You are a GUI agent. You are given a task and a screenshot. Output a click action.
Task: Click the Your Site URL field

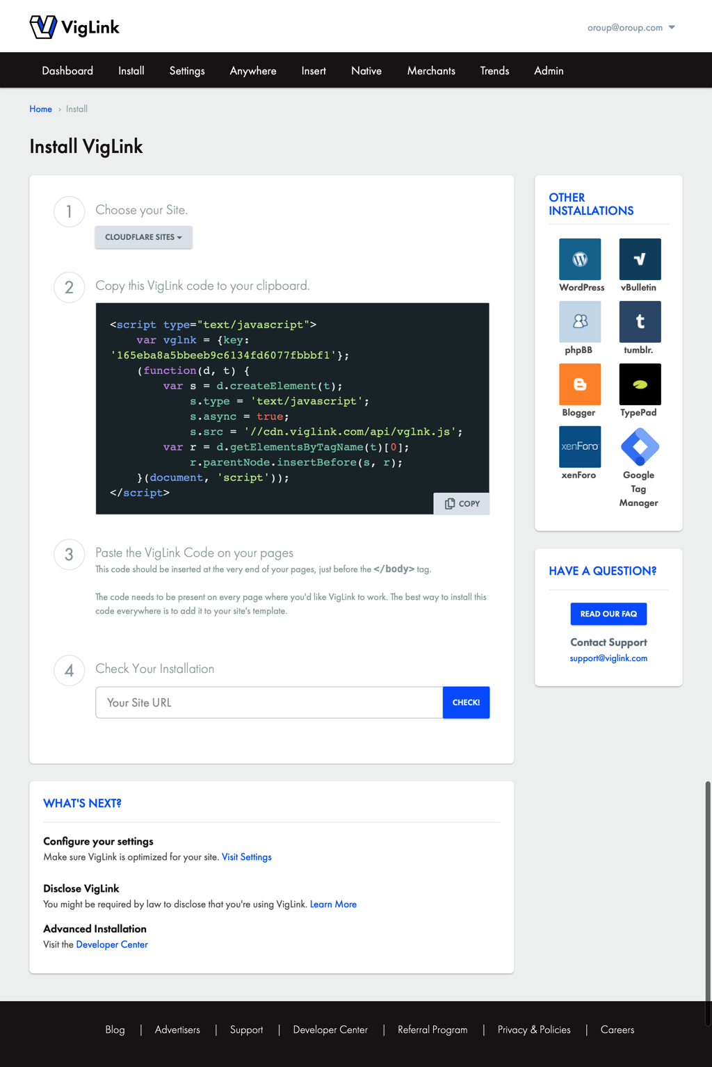tap(269, 703)
